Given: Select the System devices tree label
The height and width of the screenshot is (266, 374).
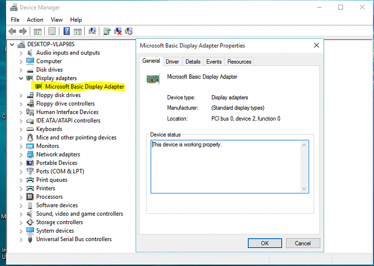Looking at the screenshot, I should (55, 231).
